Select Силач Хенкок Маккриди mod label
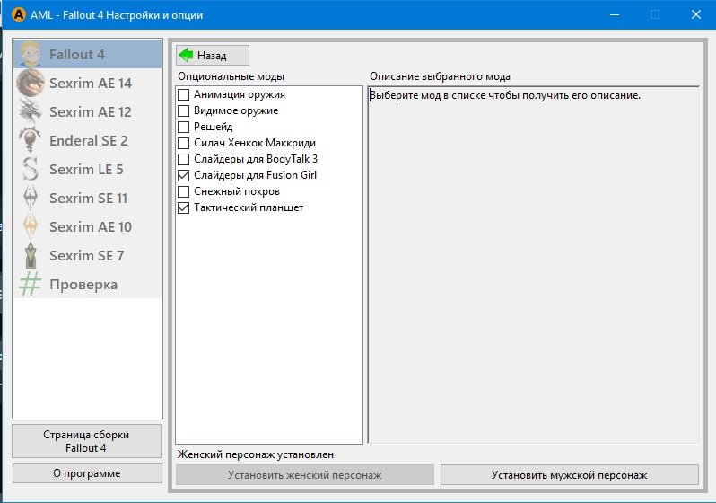This screenshot has height=503, width=716. (255, 143)
